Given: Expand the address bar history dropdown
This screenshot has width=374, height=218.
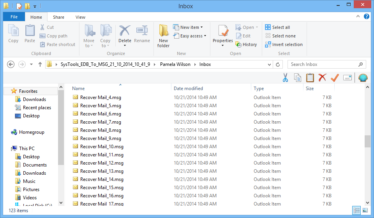Looking at the screenshot, I should (x=269, y=64).
